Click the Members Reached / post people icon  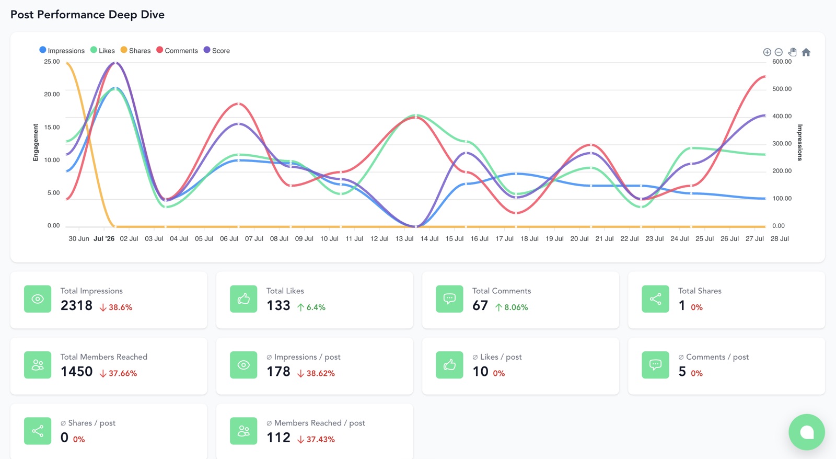[x=243, y=431]
